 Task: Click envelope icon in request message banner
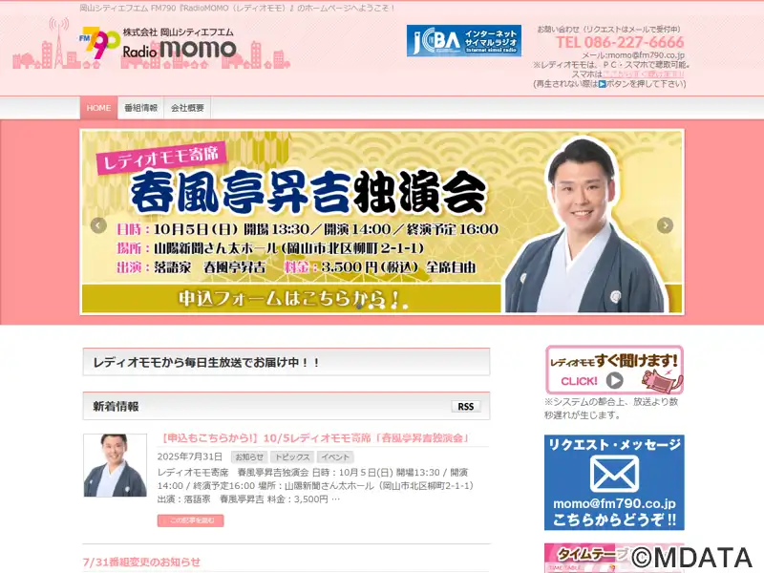(614, 474)
